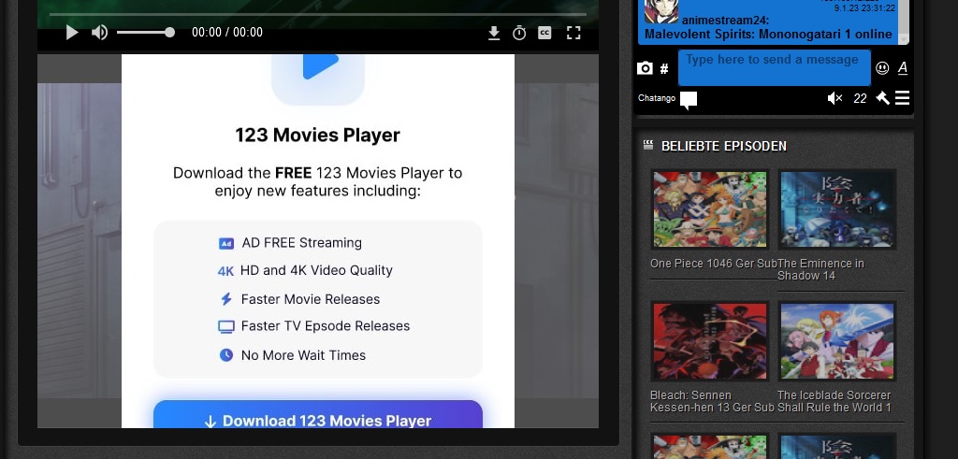Switch the video to fullscreen
Screen dimensions: 958x459
(573, 33)
